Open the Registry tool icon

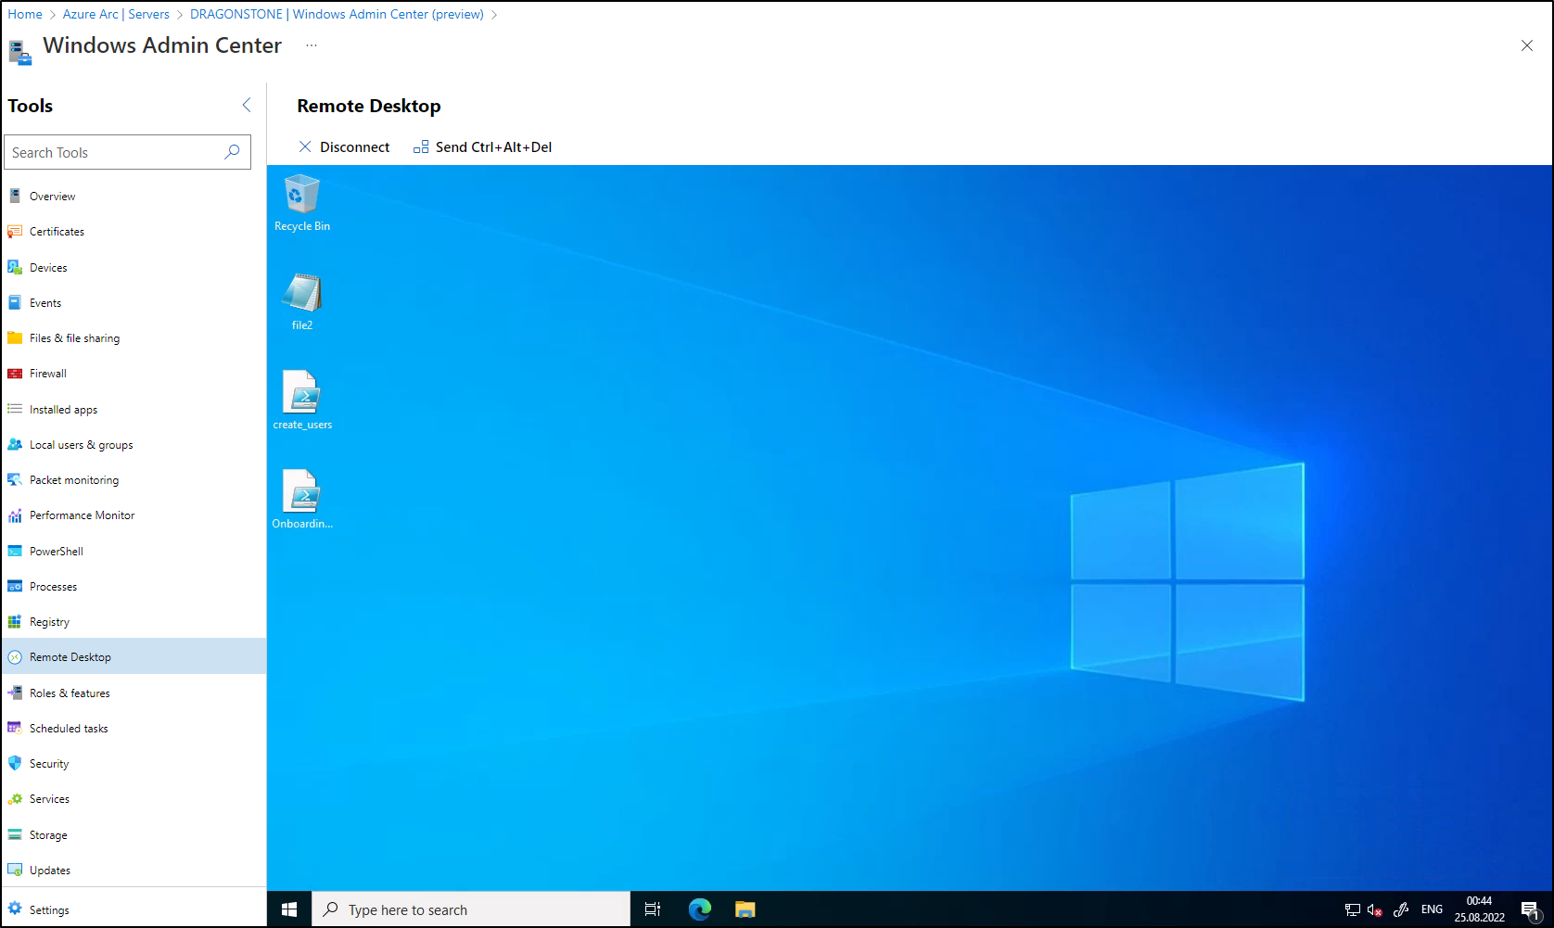15,621
